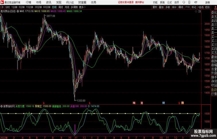
Task: Switch to 周线 weekly tab
Action: tap(61, 7)
